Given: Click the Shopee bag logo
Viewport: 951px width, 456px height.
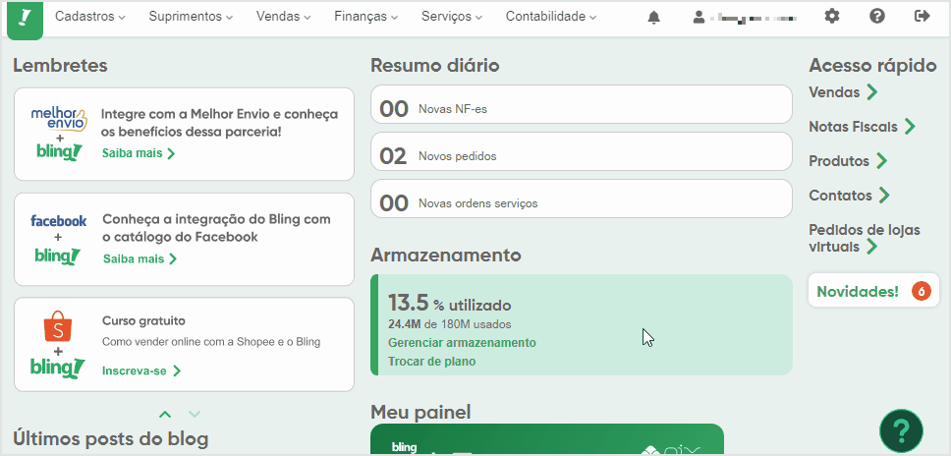Looking at the screenshot, I should (x=58, y=326).
